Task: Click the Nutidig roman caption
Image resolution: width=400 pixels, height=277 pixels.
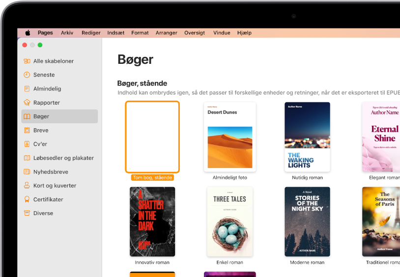Action: tap(308, 177)
